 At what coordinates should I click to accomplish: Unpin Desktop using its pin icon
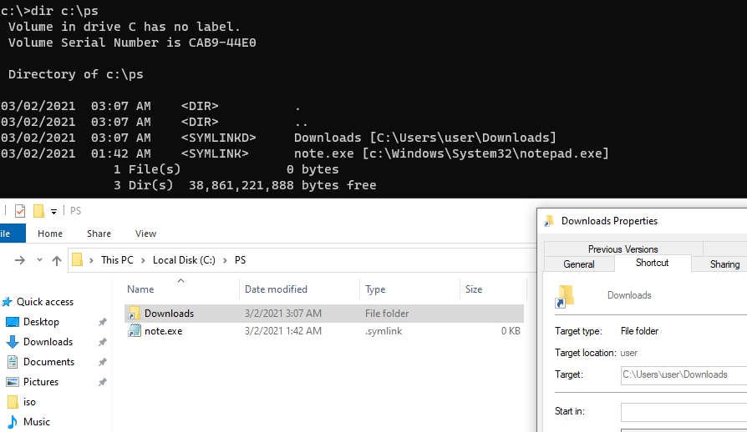[102, 322]
